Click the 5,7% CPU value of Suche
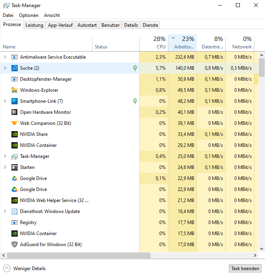The width and height of the screenshot is (265, 278). point(160,68)
